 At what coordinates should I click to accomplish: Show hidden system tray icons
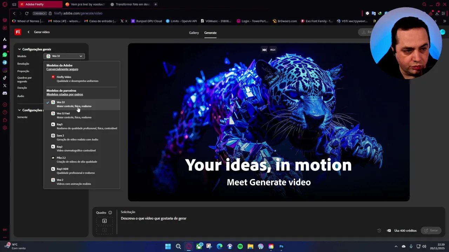(396, 246)
